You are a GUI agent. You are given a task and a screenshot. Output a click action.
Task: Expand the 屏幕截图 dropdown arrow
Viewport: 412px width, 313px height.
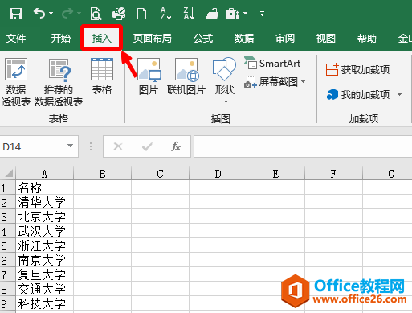click(304, 81)
